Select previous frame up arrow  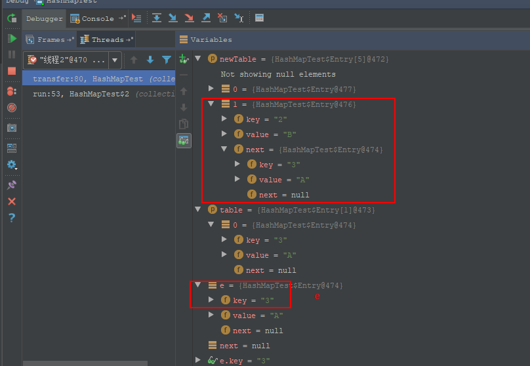pyautogui.click(x=134, y=60)
